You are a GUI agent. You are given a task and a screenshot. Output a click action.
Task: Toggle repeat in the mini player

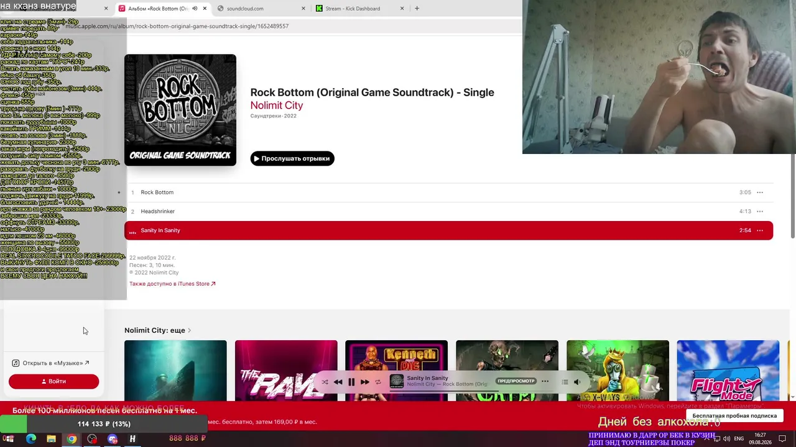377,382
